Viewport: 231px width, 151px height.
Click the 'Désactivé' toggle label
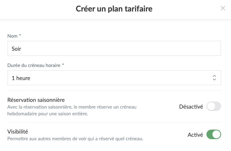pyautogui.click(x=191, y=107)
